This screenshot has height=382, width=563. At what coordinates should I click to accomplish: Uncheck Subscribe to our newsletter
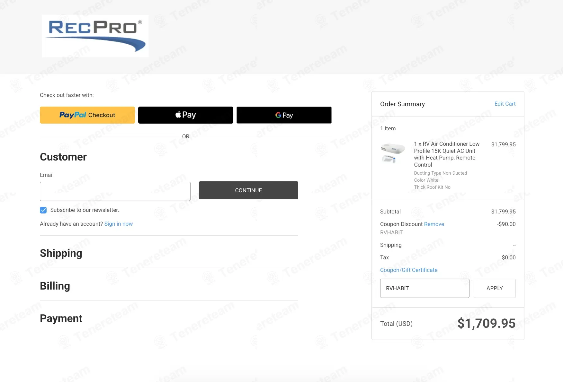[x=43, y=210]
